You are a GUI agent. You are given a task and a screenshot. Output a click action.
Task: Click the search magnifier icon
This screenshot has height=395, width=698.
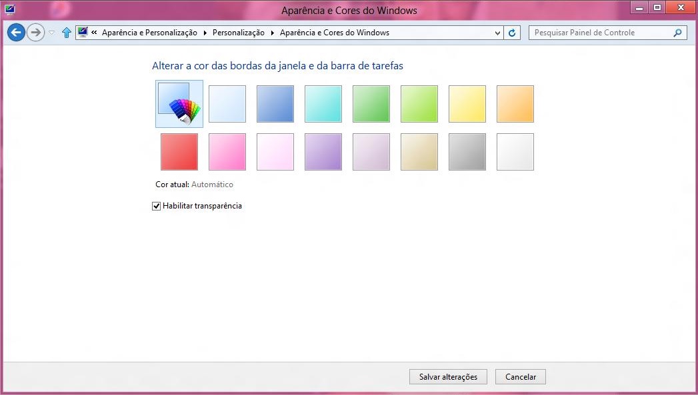click(677, 33)
